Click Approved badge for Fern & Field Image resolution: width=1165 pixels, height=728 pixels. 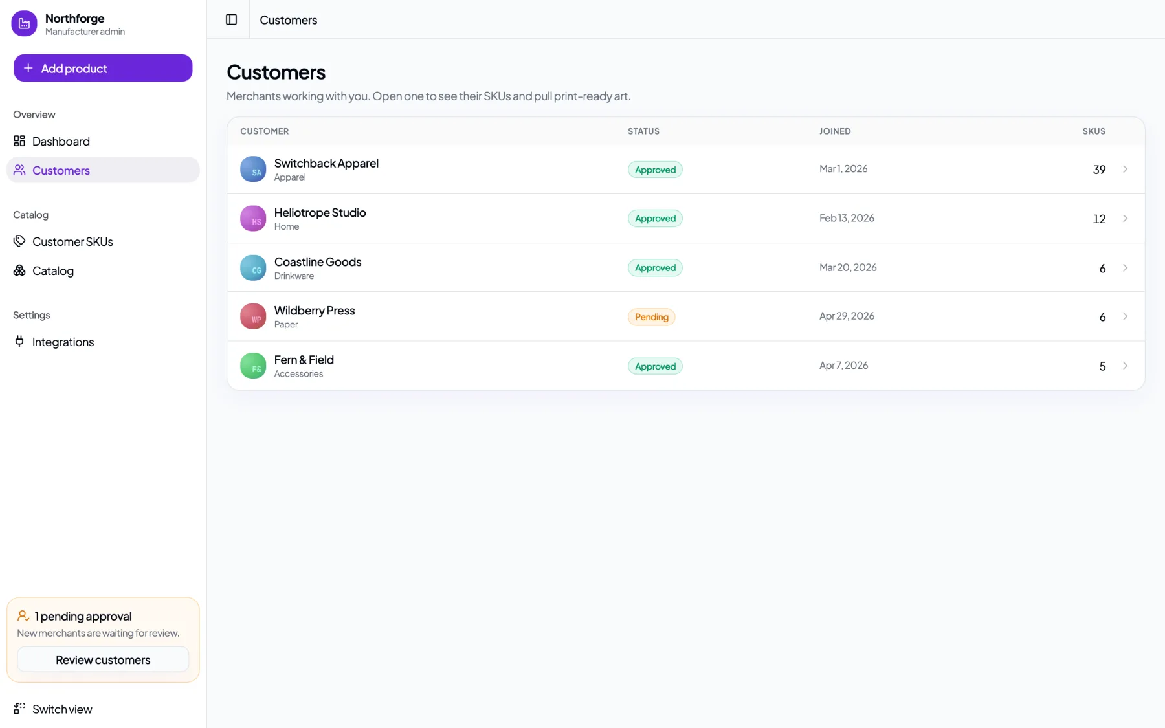tap(655, 366)
